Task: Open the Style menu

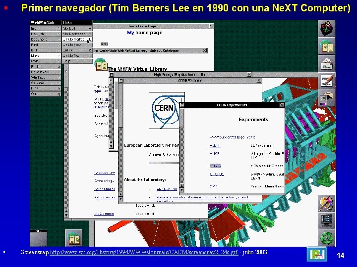Action: click(x=45, y=61)
